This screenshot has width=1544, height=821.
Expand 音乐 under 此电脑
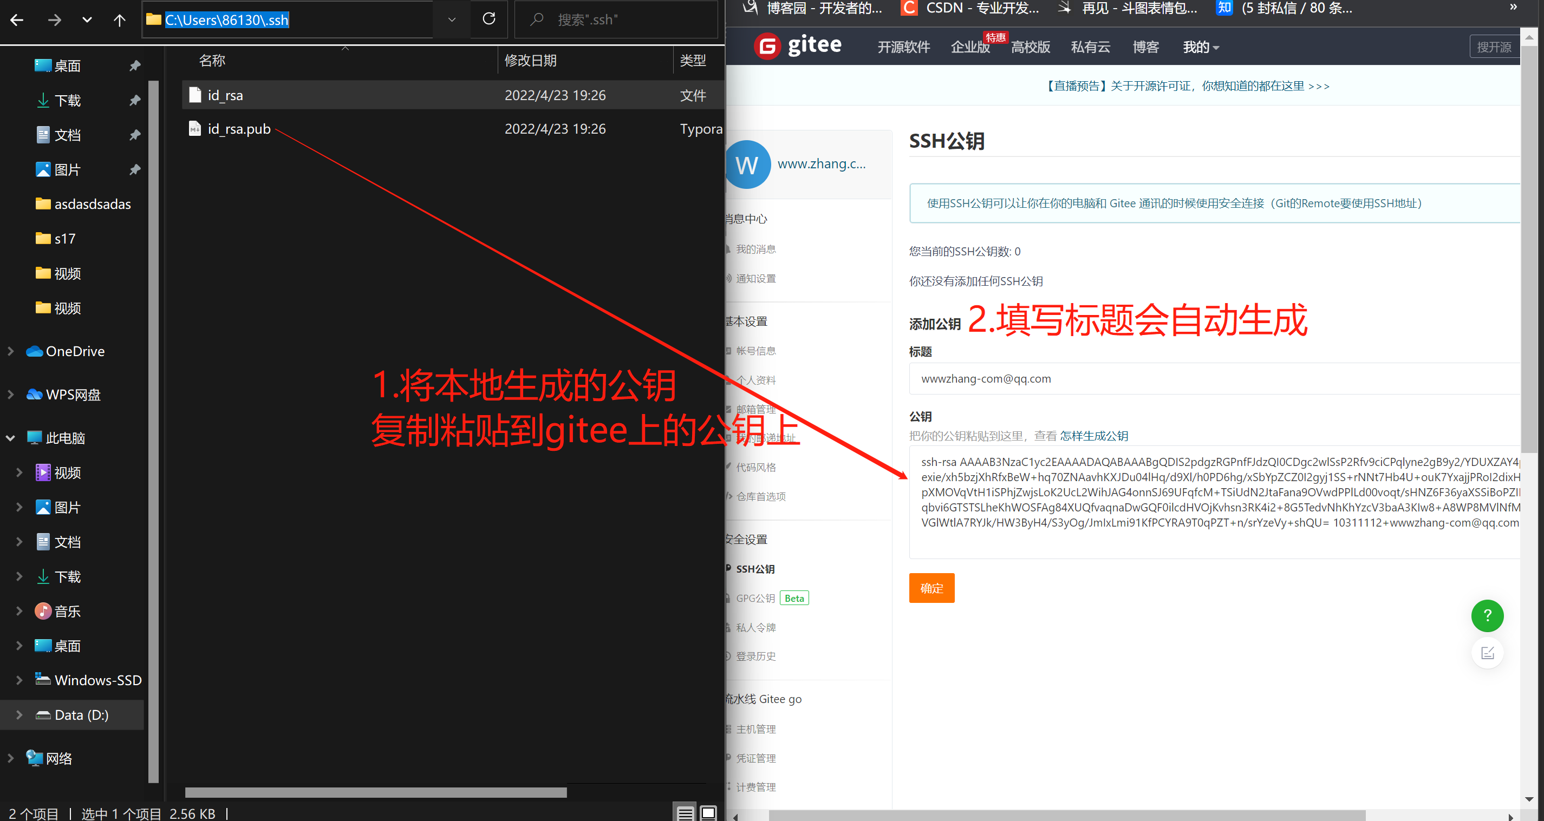pos(18,612)
